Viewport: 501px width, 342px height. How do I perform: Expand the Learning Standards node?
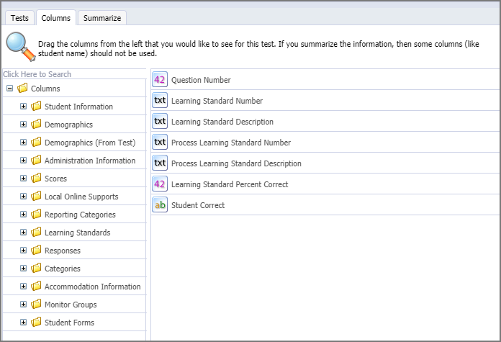coord(23,232)
